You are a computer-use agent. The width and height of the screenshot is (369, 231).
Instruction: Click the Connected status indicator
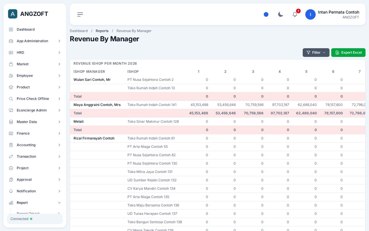[x=35, y=219]
